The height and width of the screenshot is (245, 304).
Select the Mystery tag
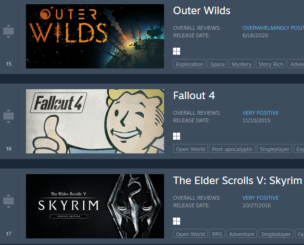coord(242,64)
